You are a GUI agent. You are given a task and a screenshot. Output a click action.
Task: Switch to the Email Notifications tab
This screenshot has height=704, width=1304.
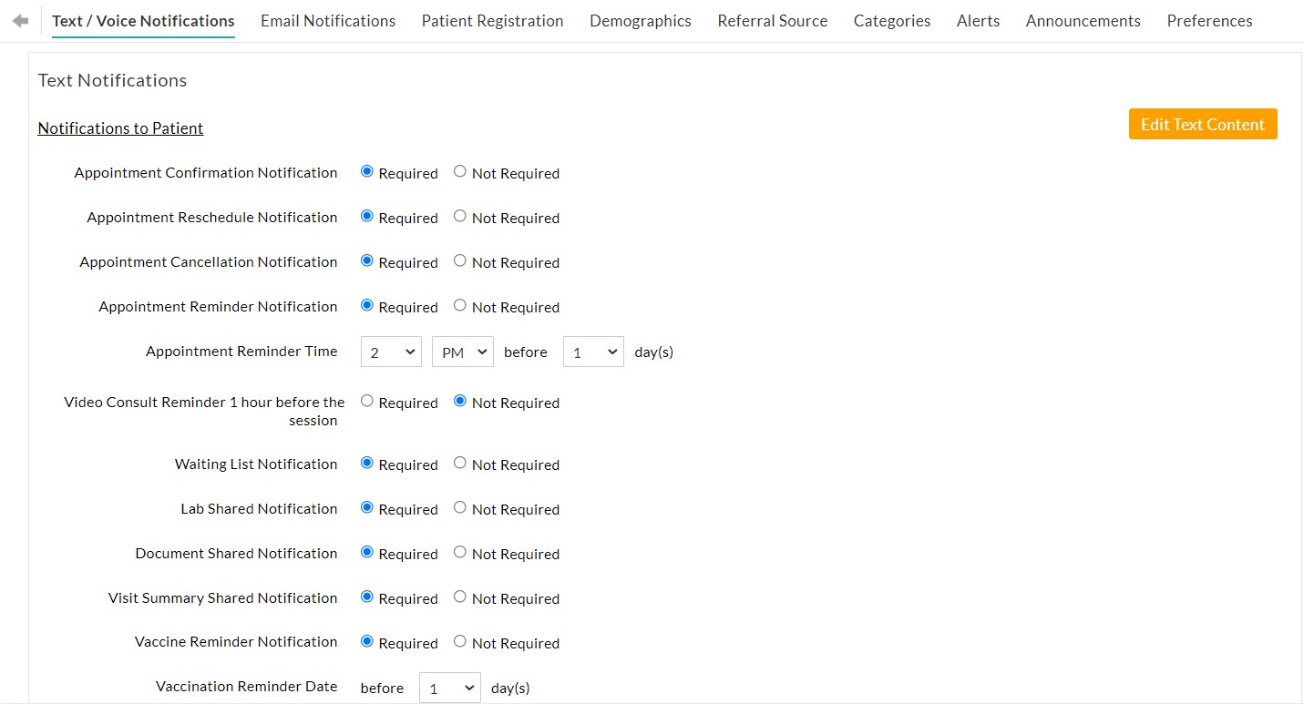click(x=327, y=20)
